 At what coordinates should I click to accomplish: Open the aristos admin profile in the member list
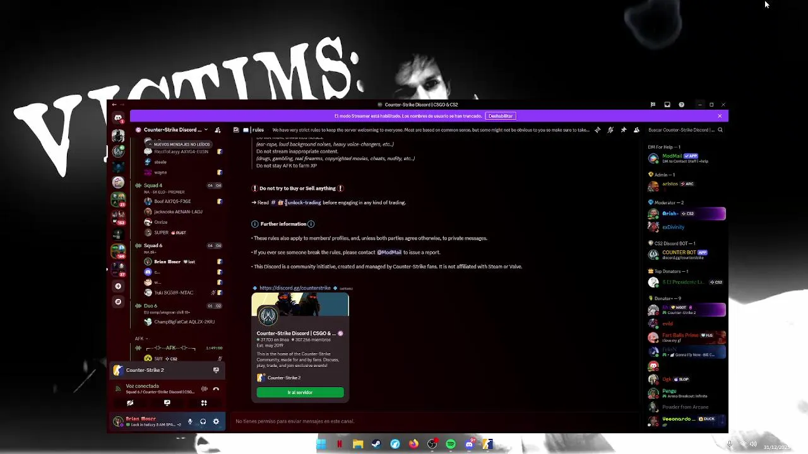tap(686, 185)
